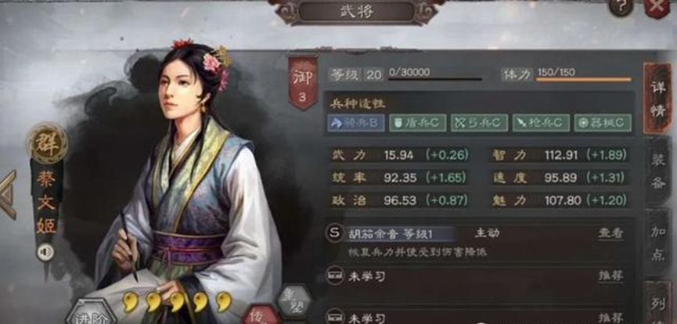The height and width of the screenshot is (324, 677).
Task: Select the 枪兵C troop type badge
Action: point(541,123)
